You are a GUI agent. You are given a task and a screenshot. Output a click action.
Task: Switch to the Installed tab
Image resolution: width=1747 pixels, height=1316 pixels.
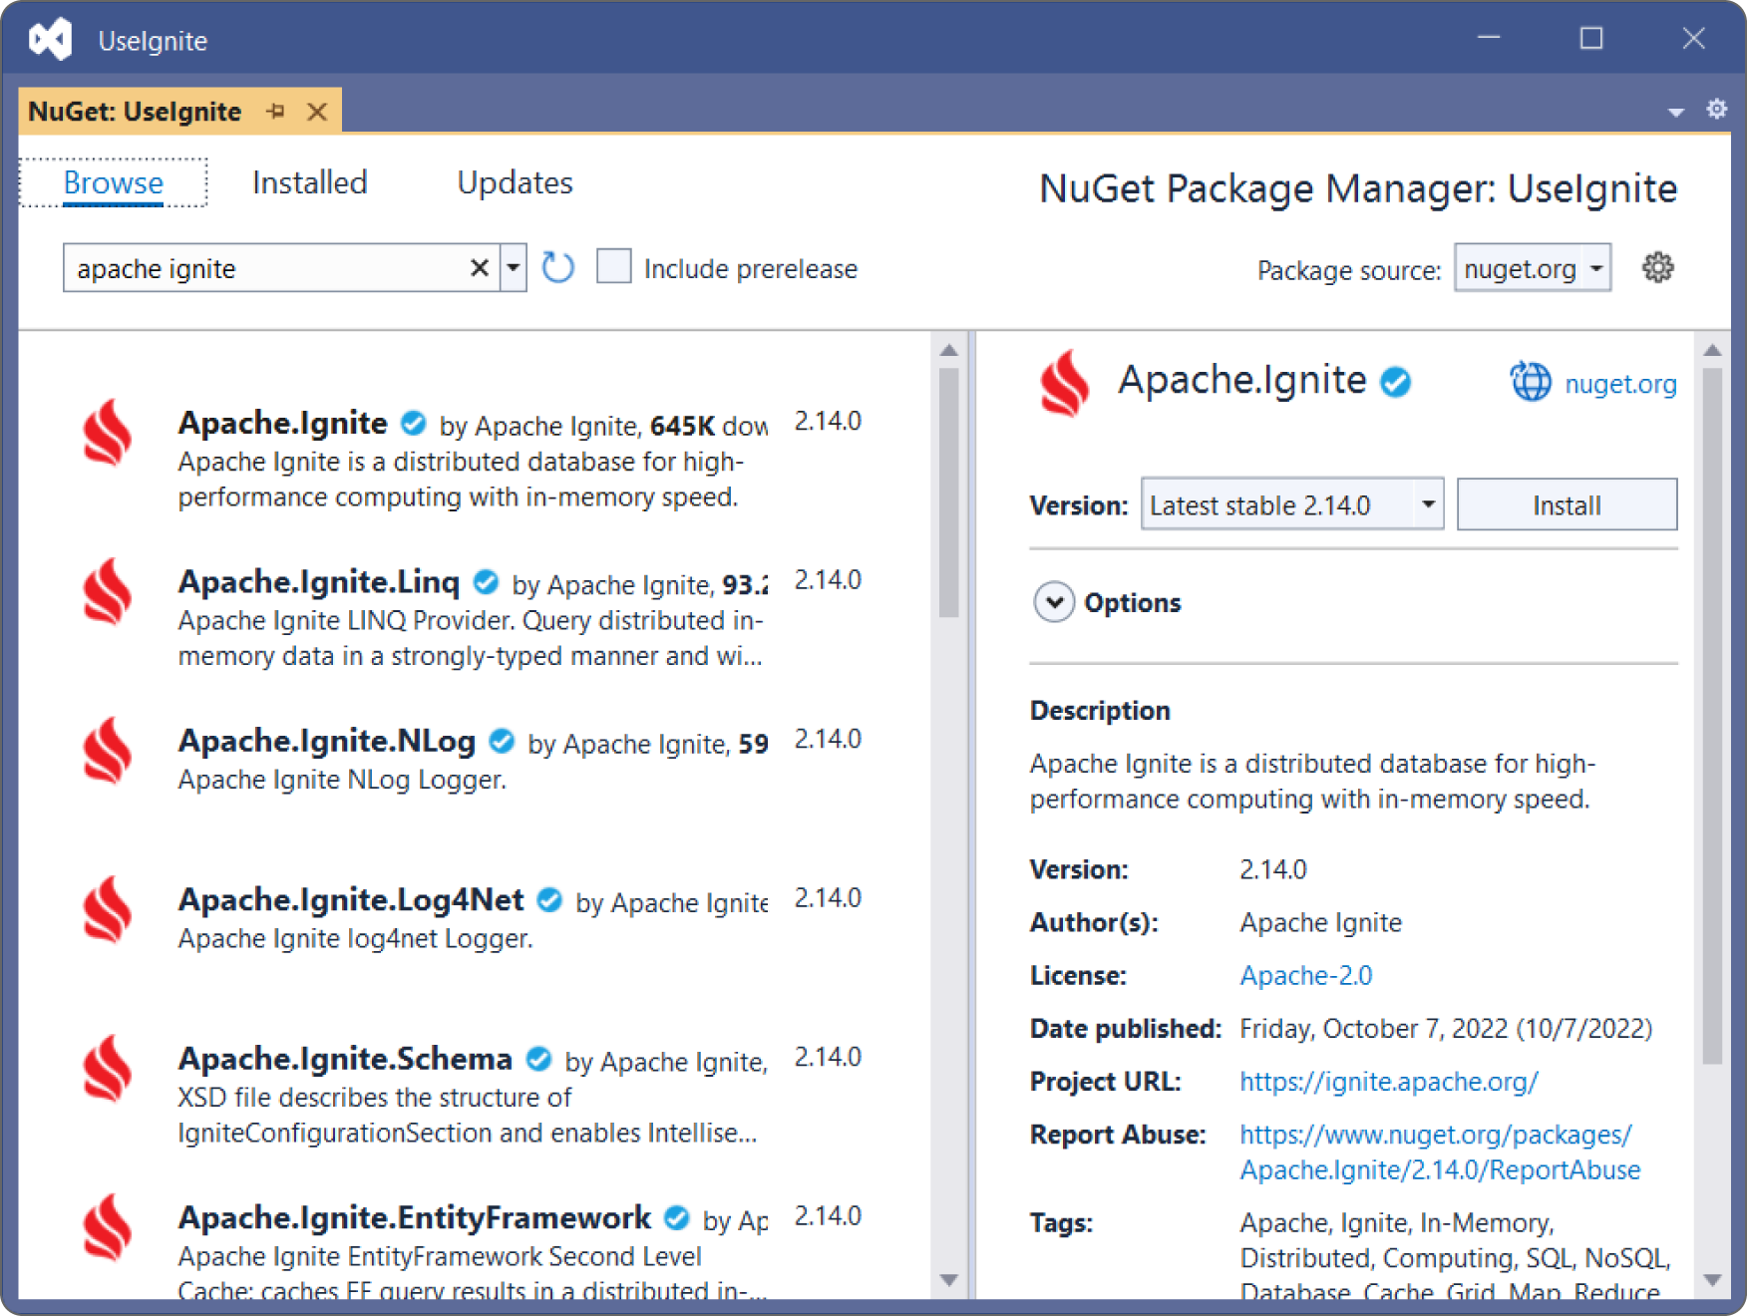(309, 182)
